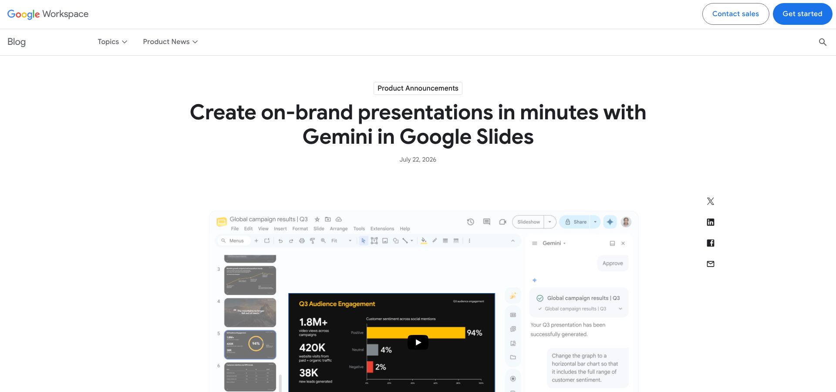The image size is (836, 392).
Task: Open the Slideshow dropdown arrow
Action: pos(550,222)
